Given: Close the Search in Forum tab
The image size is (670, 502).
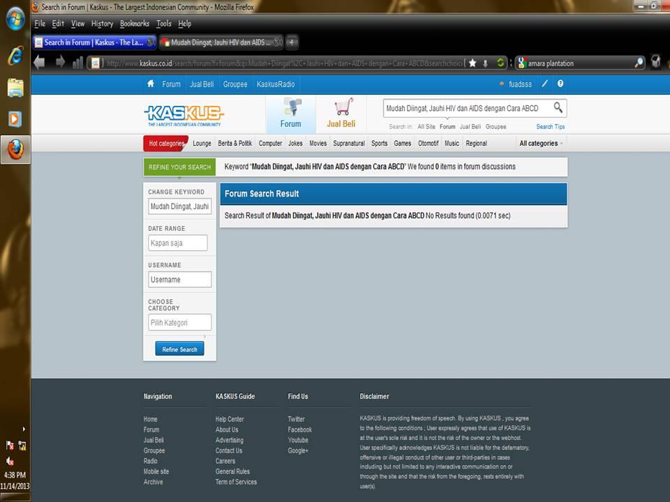Looking at the screenshot, I should 151,42.
